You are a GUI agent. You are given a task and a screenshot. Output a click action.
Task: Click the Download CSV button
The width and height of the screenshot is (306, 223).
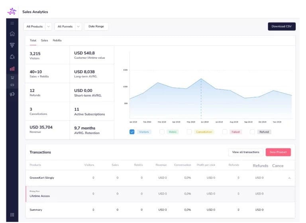281,27
